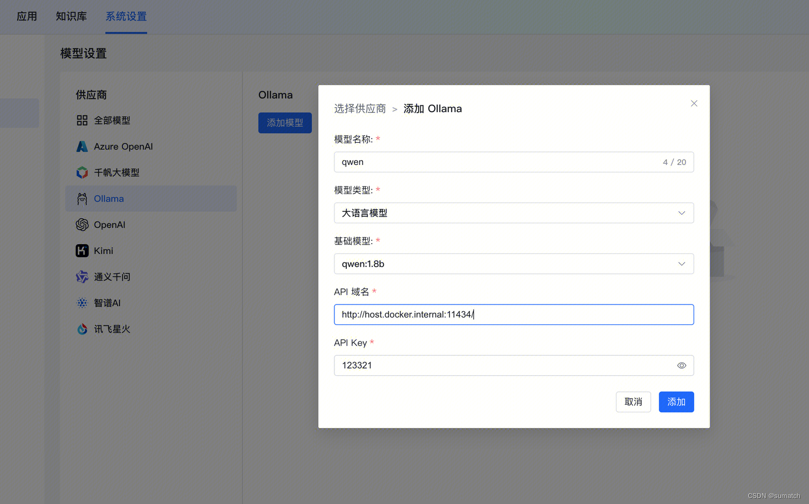This screenshot has width=809, height=504.
Task: Click the Azure OpenAI logo icon
Action: [x=82, y=147]
